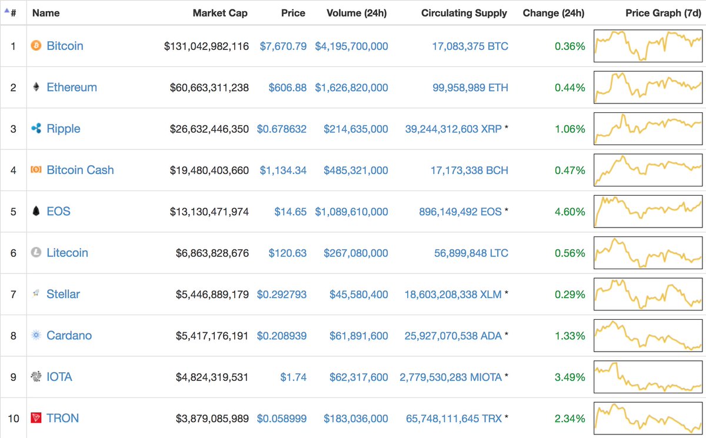Click Bitcoin Cash price $1,134.34
Image resolution: width=706 pixels, height=438 pixels.
tap(283, 170)
